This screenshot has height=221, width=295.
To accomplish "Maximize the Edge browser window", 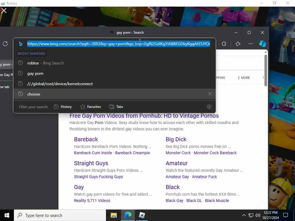I will pyautogui.click(x=249, y=33).
